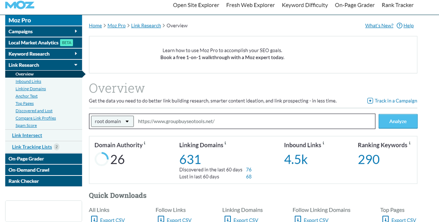Go to Home breadcrumb
The image size is (439, 222).
point(95,26)
